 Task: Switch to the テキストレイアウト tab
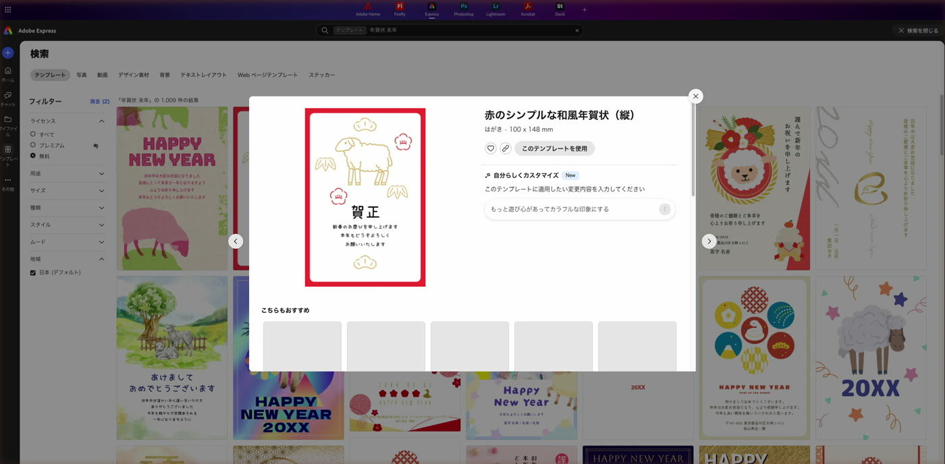[x=203, y=75]
